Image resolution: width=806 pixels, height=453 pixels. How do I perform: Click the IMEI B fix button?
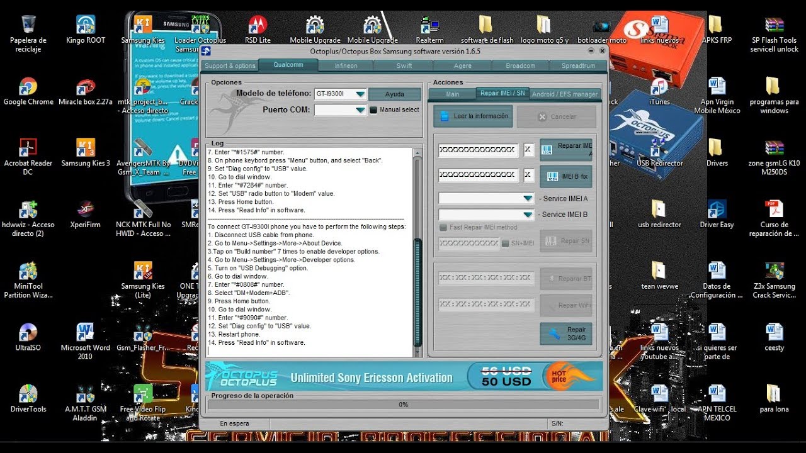pos(566,177)
